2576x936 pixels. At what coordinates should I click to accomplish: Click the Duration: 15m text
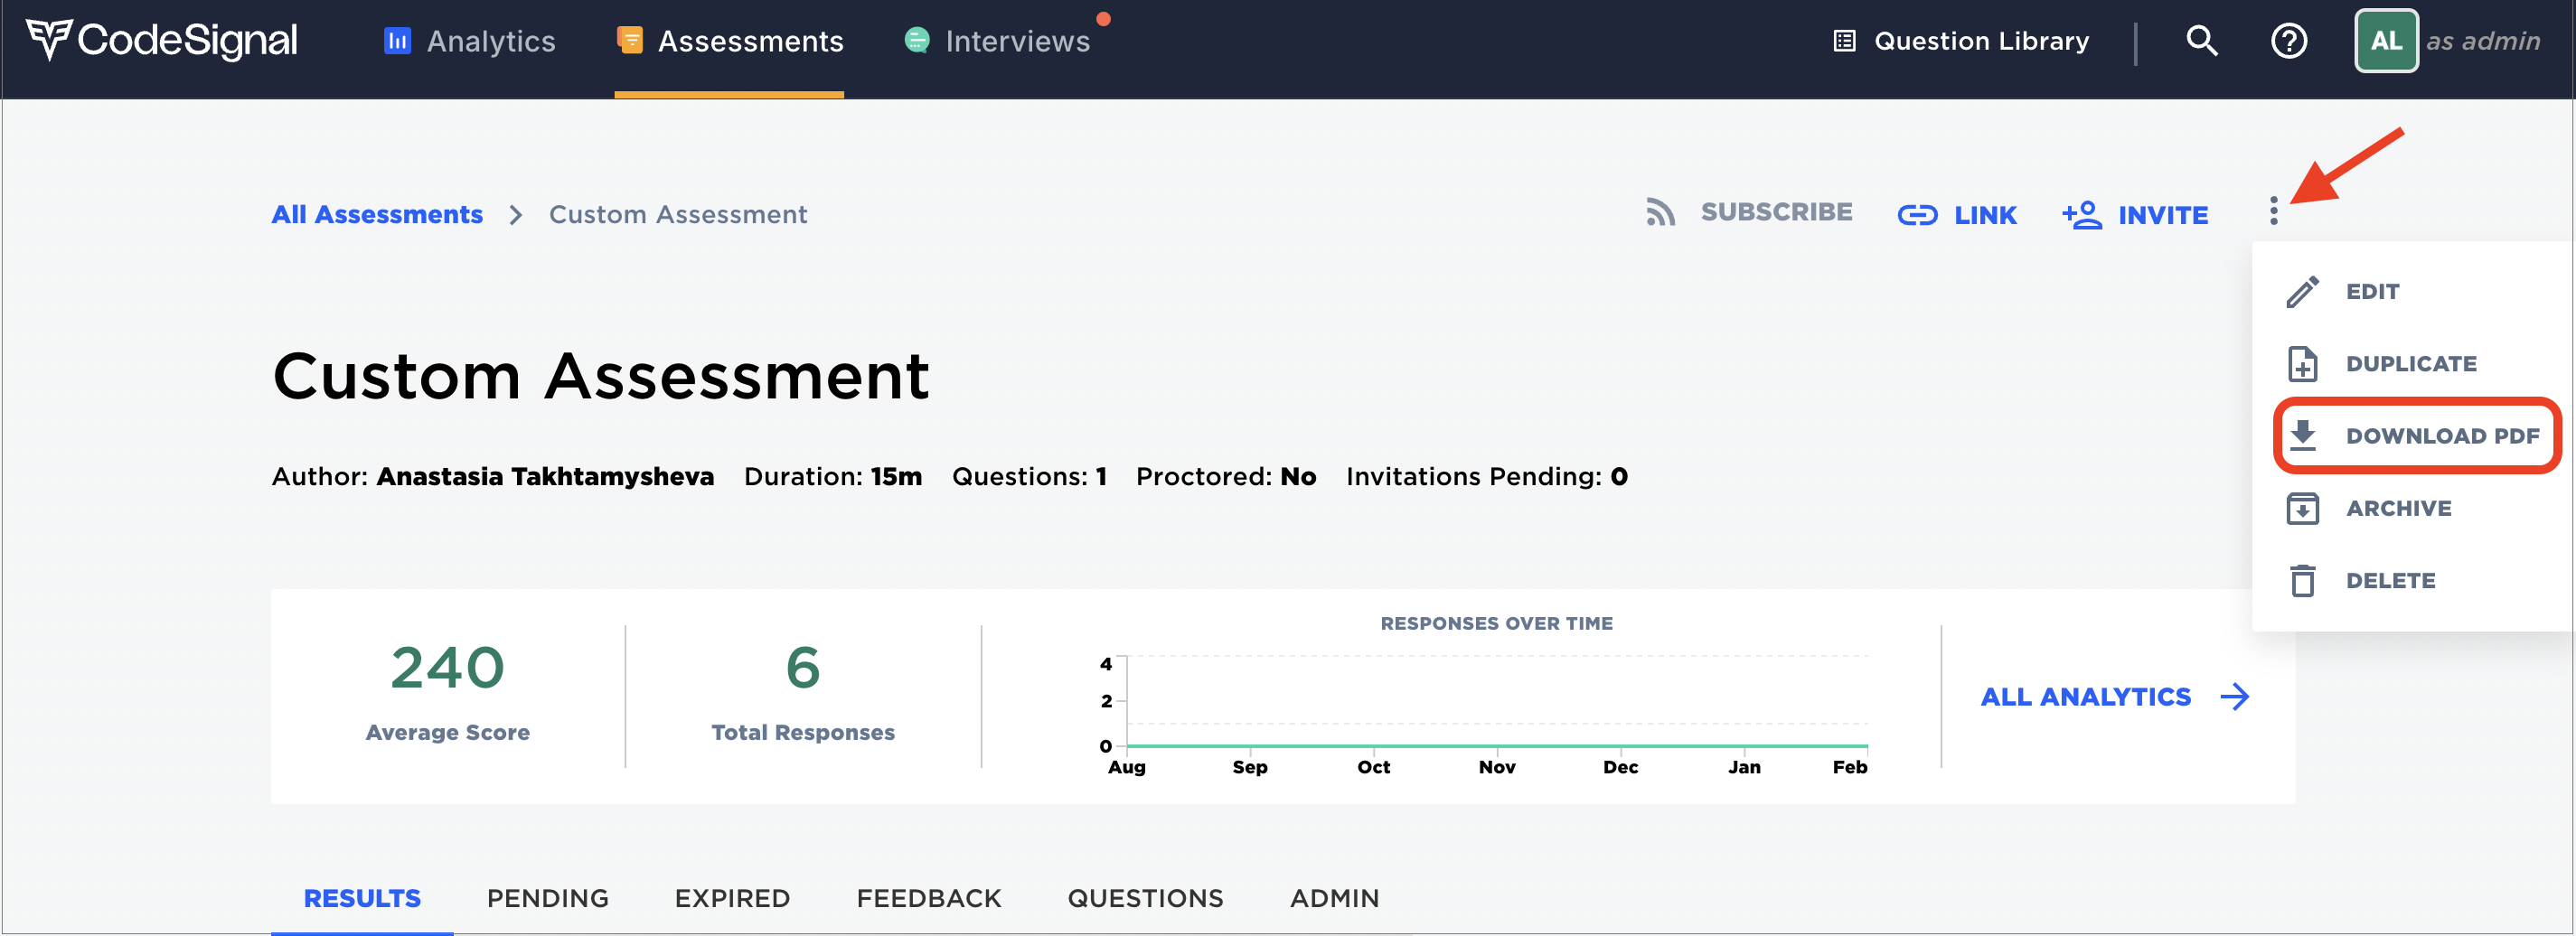(x=832, y=477)
